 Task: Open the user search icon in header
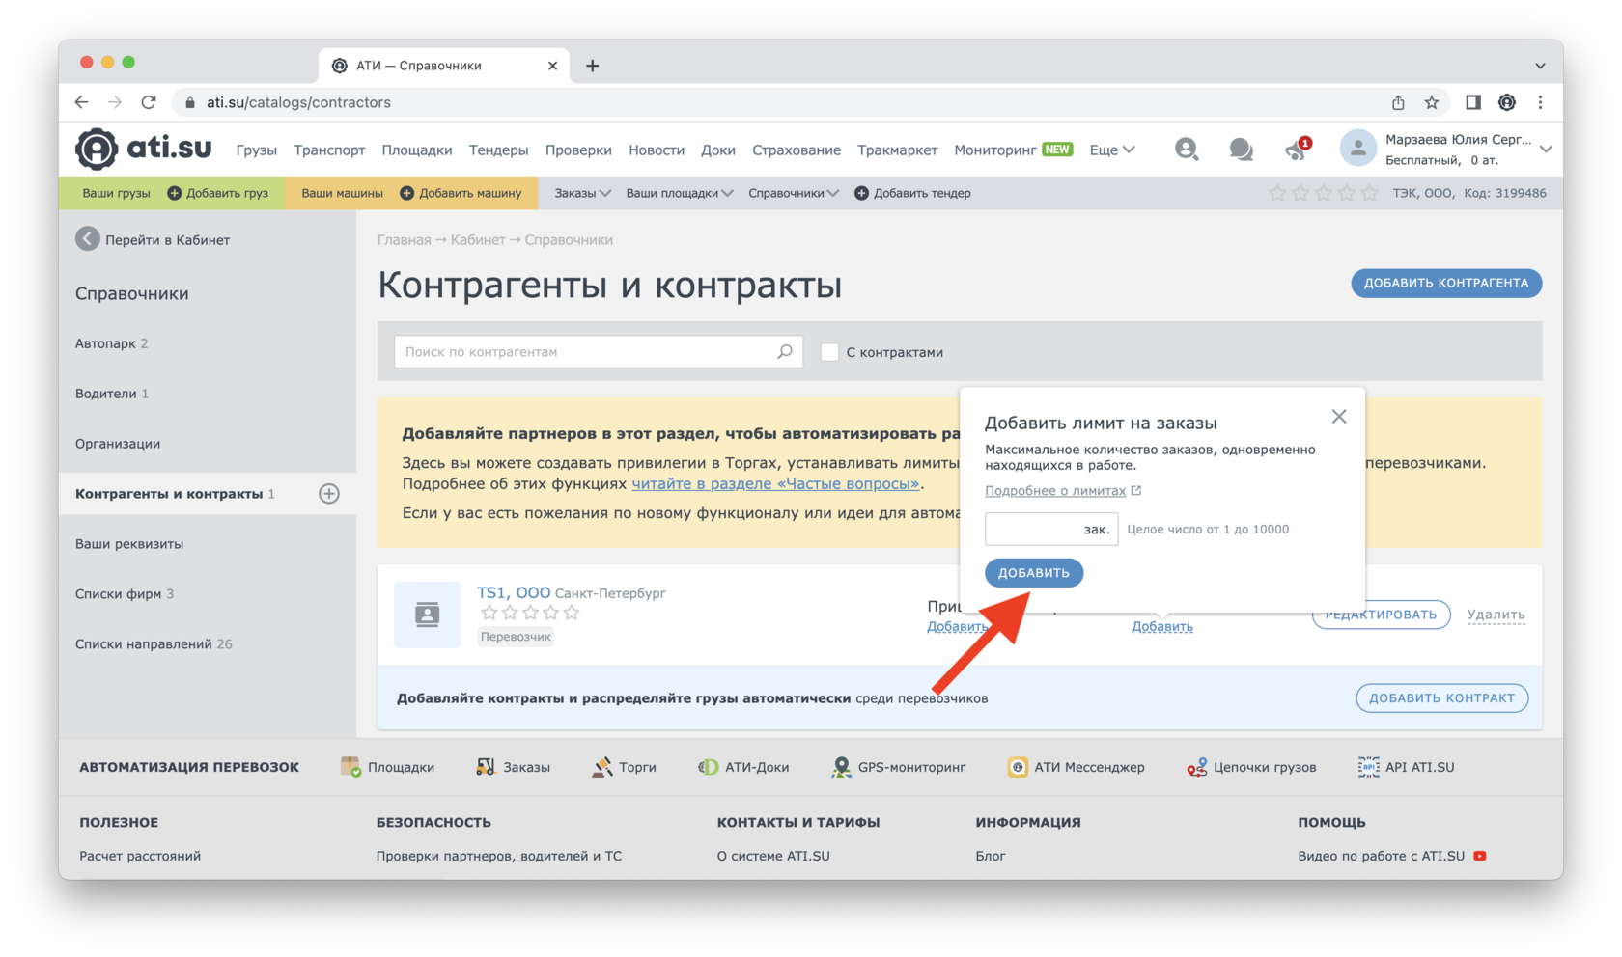[1187, 149]
